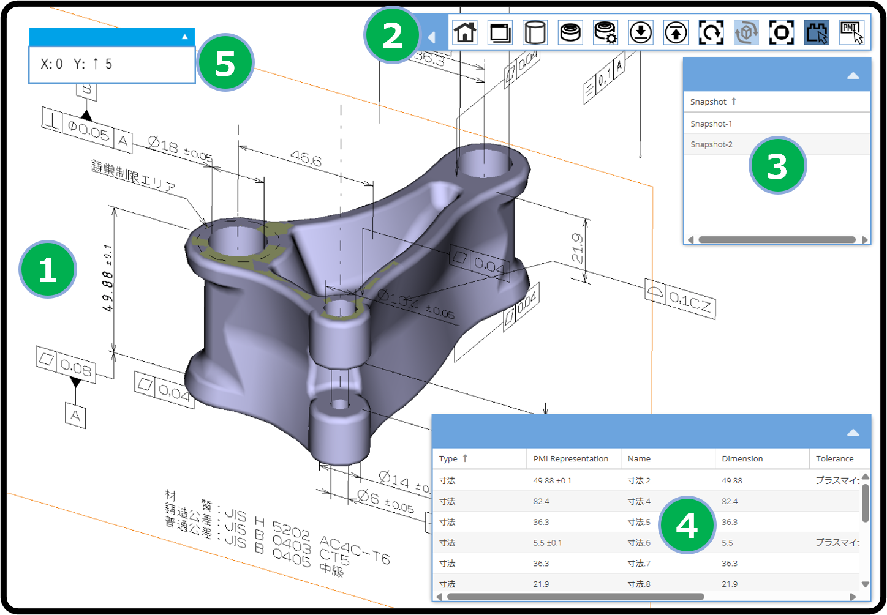Collapse the PMI table panel

[x=853, y=433]
